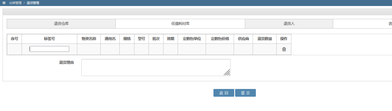The width and height of the screenshot is (392, 111).
Task: Click the 返回 button
Action: (x=224, y=93)
